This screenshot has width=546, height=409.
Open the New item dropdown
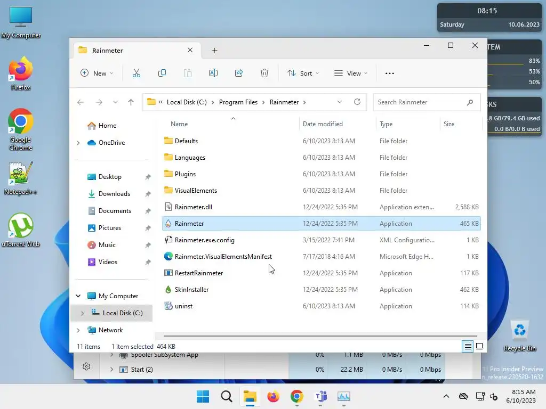tap(97, 73)
